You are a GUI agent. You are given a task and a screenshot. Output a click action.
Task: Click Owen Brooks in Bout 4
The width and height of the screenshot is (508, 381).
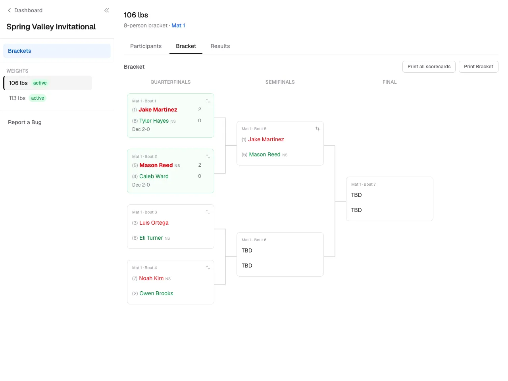(x=156, y=293)
